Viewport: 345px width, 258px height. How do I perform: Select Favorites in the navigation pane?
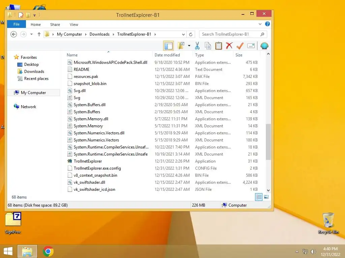(29, 57)
